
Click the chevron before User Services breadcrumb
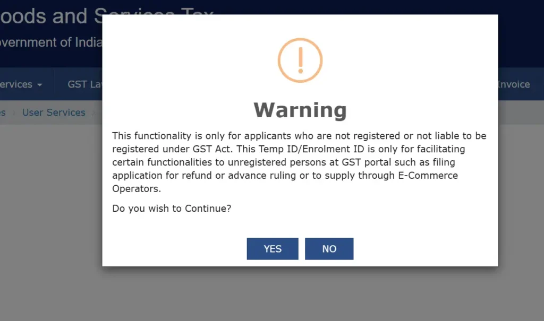tap(14, 112)
